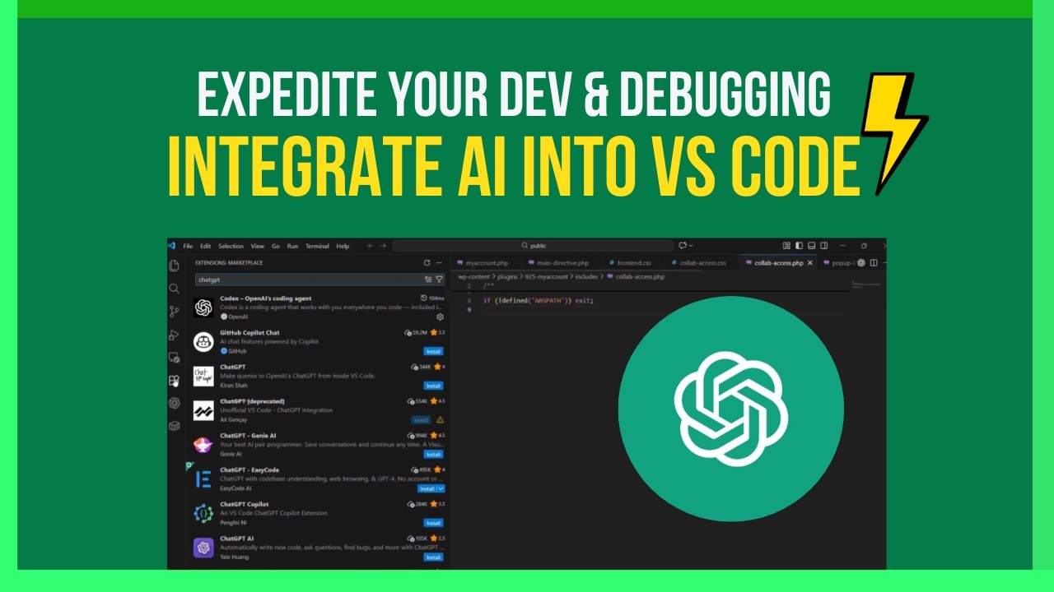Open the Edit menu

pos(205,246)
